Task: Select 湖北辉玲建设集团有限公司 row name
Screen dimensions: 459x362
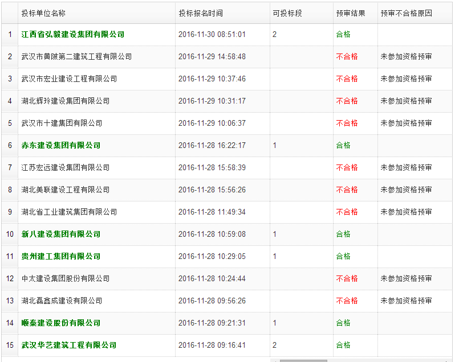Action: pos(66,101)
